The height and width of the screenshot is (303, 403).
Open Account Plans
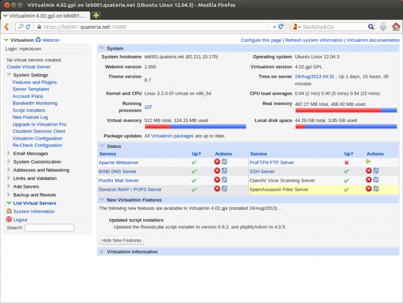[x=28, y=96]
